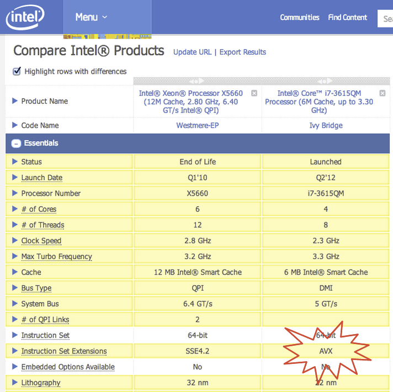Click into the search field
Image resolution: width=393 pixels, height=392 pixels.
click(385, 19)
